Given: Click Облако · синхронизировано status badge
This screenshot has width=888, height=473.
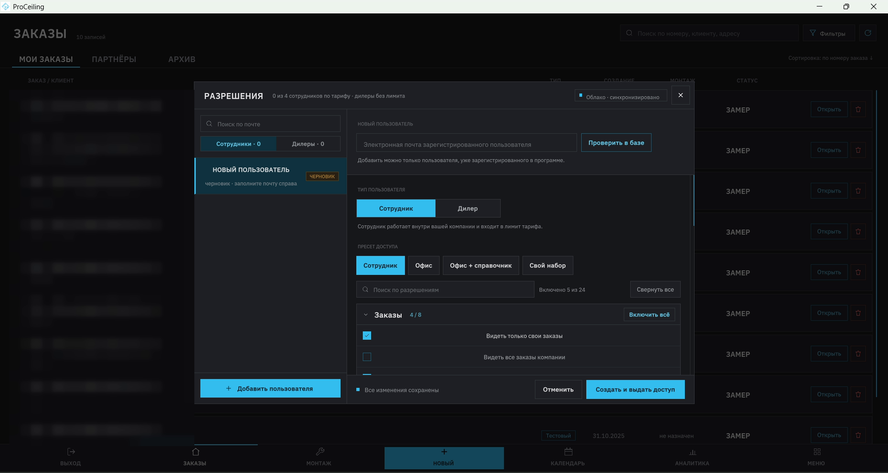Looking at the screenshot, I should click(621, 95).
